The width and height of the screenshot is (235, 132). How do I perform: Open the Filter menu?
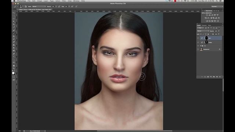(64, 1)
